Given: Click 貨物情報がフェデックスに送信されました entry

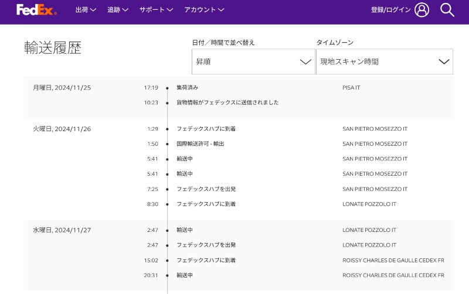Looking at the screenshot, I should [x=227, y=102].
